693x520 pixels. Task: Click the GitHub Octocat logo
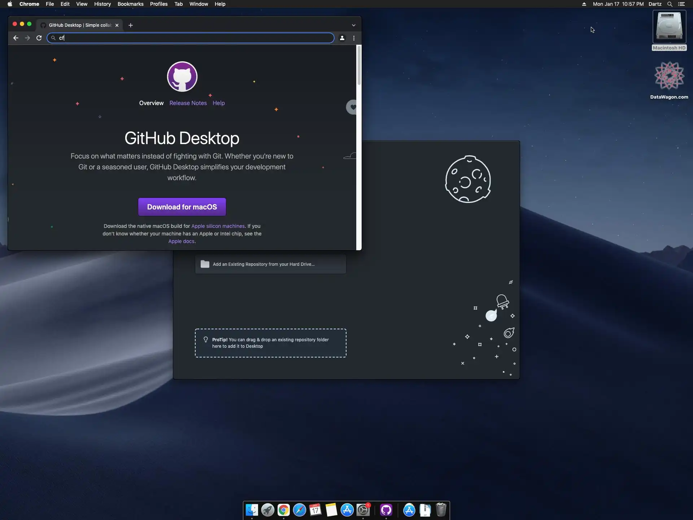click(x=182, y=77)
